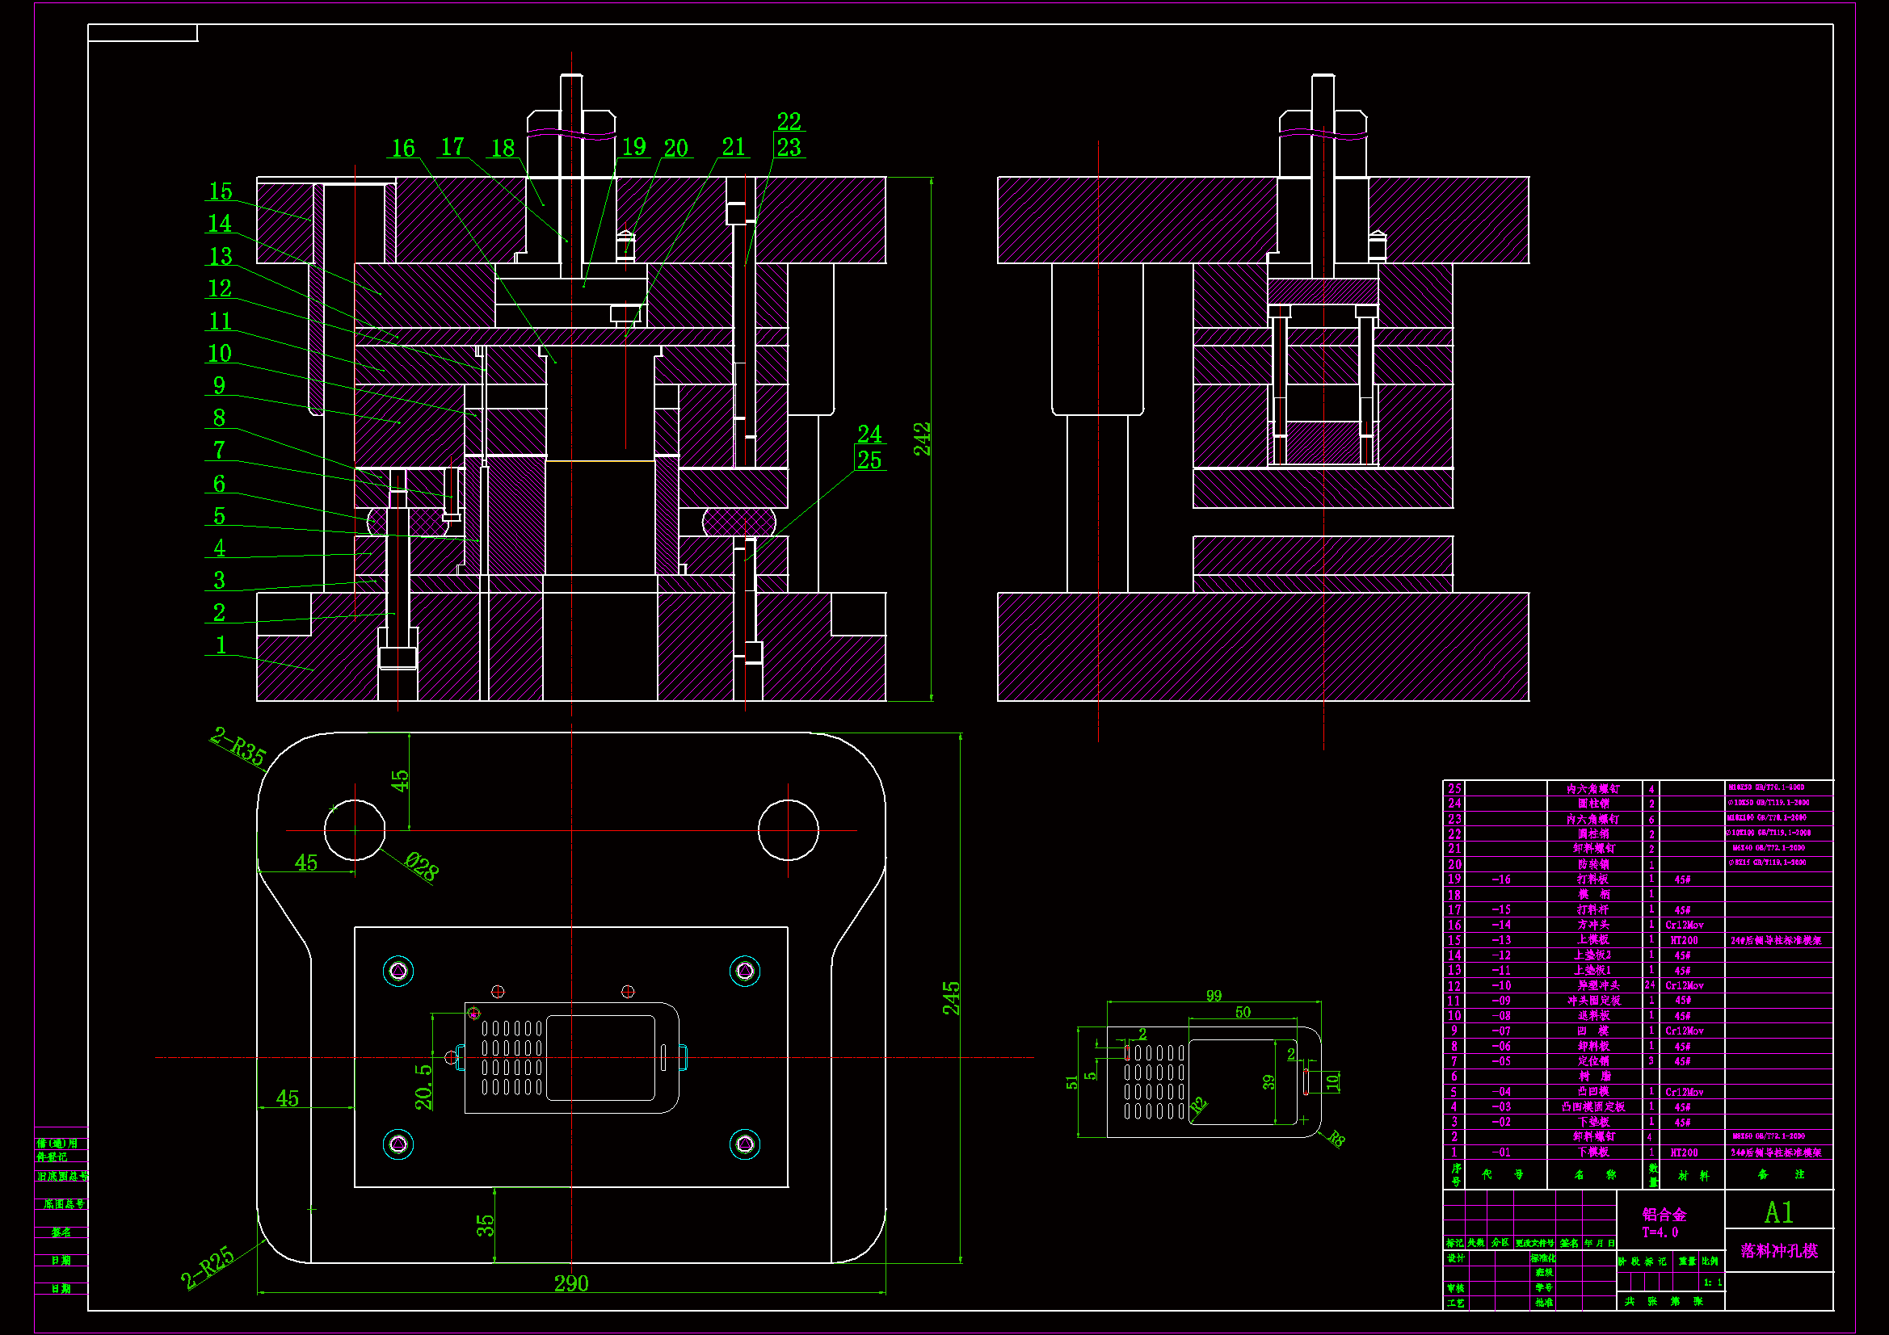Click the 99 dimension on part detail
The width and height of the screenshot is (1889, 1335).
coord(1214,996)
